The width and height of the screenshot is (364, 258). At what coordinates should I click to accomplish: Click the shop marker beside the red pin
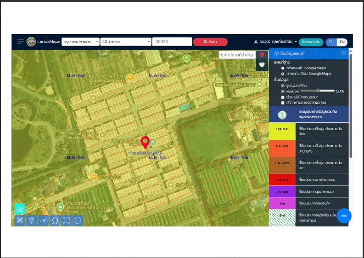click(152, 142)
